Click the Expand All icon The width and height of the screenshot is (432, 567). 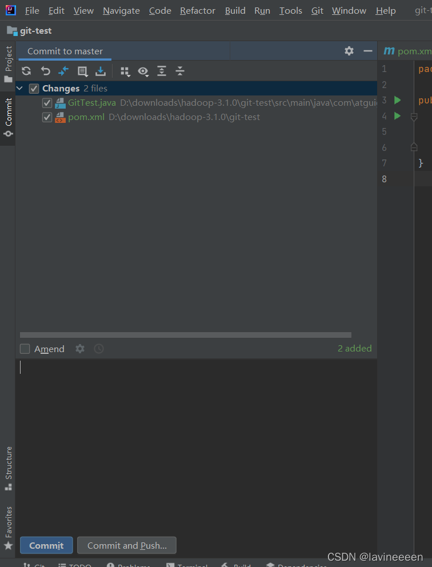162,71
